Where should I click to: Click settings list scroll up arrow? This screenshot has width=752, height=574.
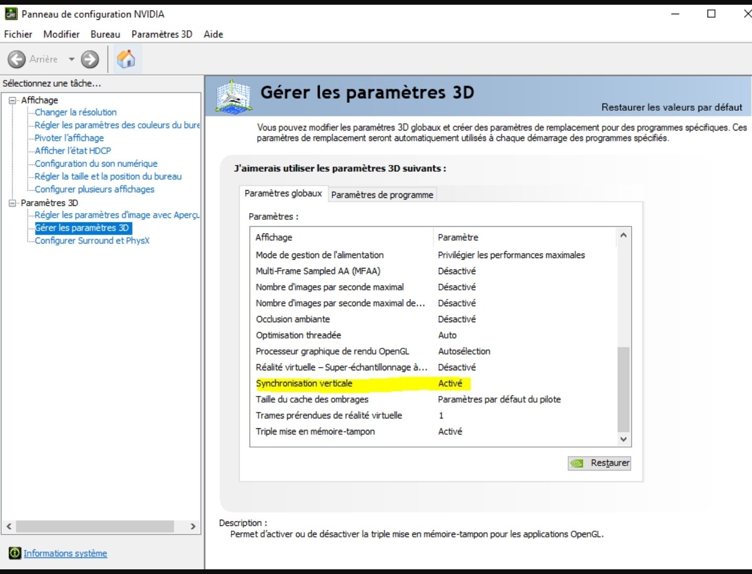[624, 235]
